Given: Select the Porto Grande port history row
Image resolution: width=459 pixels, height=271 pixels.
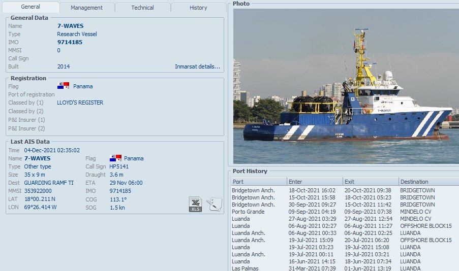Looking at the screenshot, I should pos(345,212).
